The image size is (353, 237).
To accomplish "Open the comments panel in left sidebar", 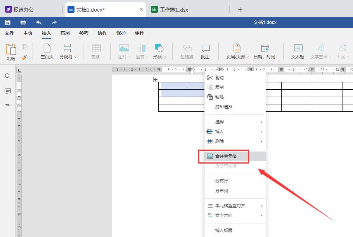I will (8, 91).
